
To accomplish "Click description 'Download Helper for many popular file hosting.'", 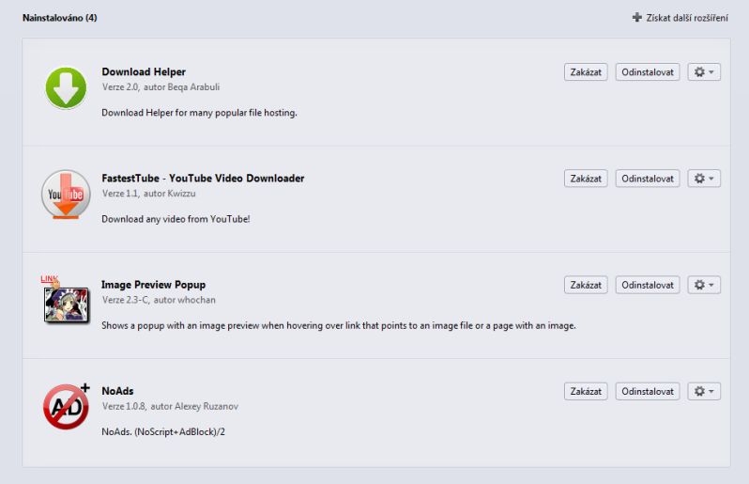I will [199, 113].
